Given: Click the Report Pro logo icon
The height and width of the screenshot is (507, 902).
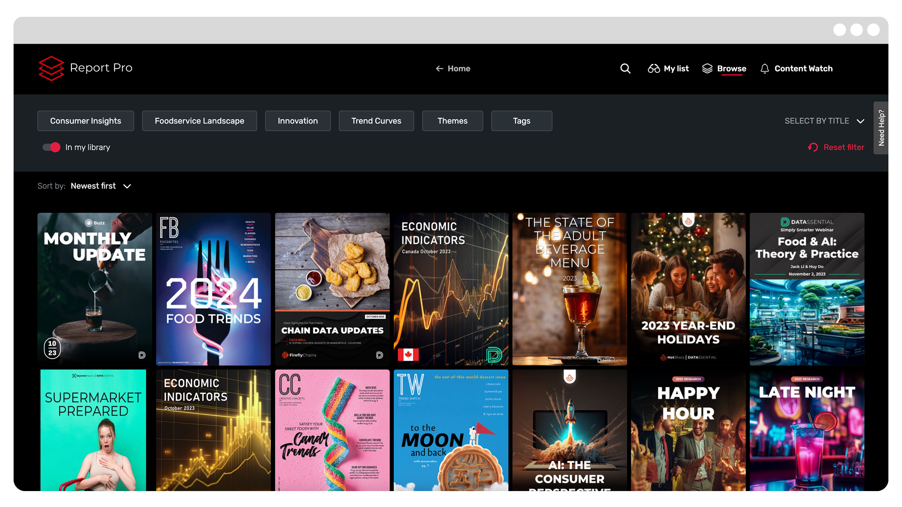Looking at the screenshot, I should pyautogui.click(x=51, y=69).
